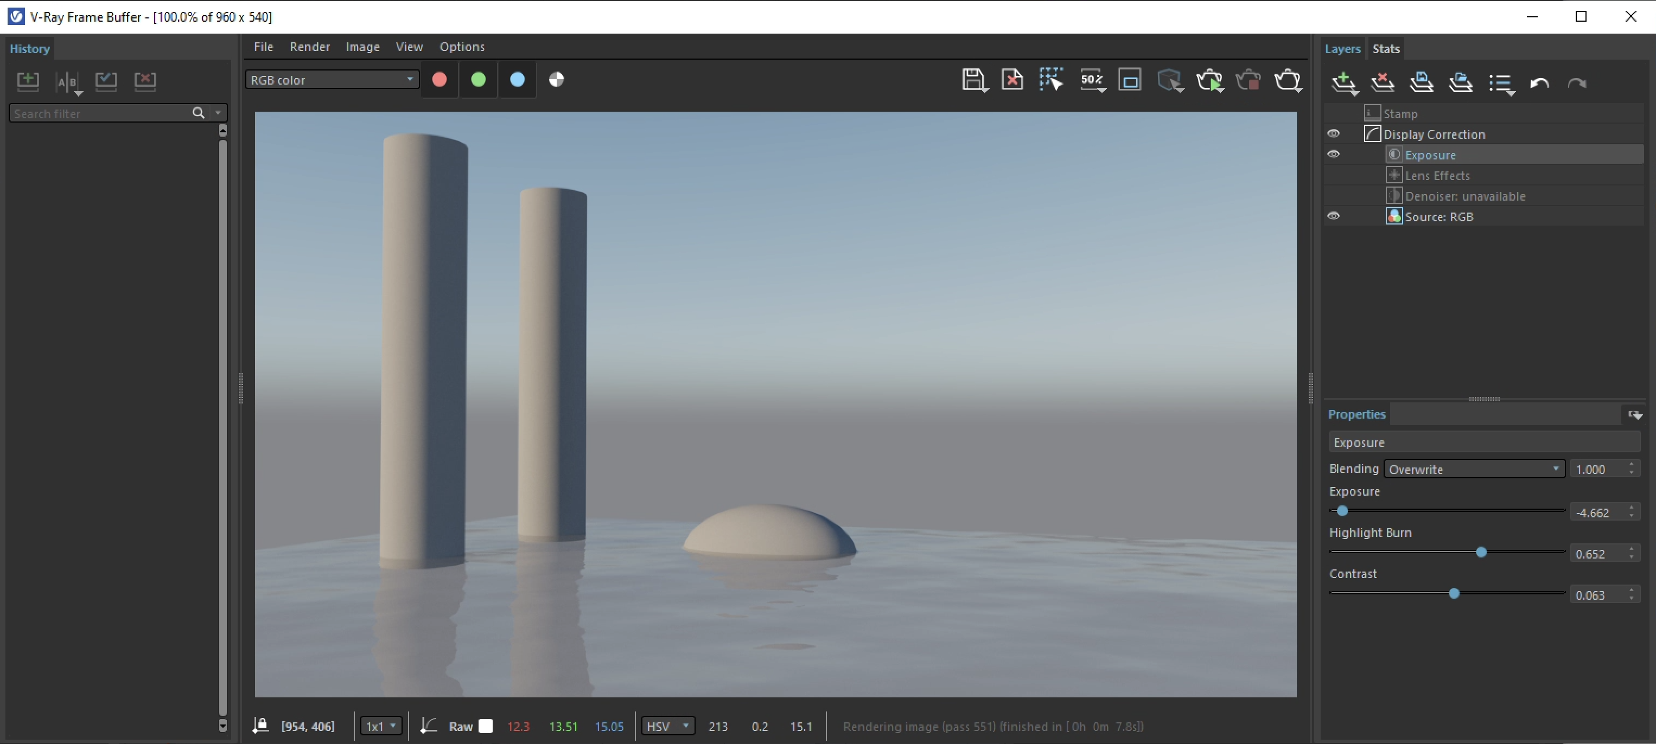The width and height of the screenshot is (1656, 744).
Task: Switch to the Stats tab
Action: click(1385, 49)
